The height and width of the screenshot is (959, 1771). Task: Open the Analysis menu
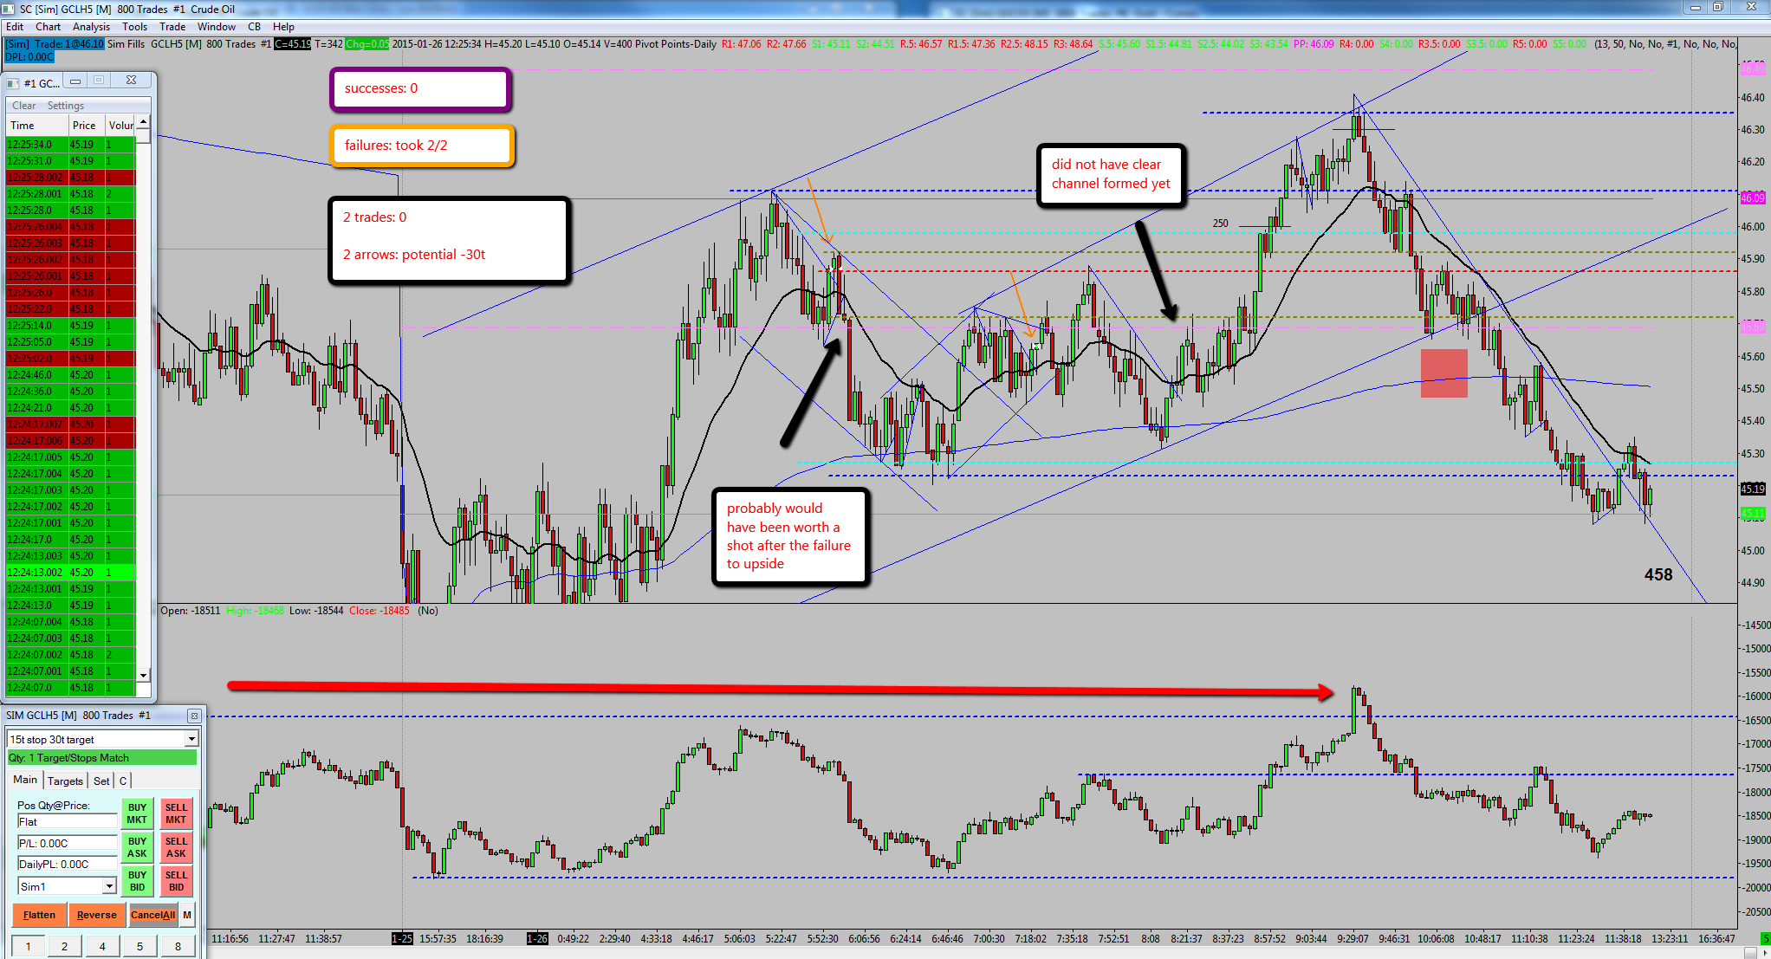coord(92,27)
